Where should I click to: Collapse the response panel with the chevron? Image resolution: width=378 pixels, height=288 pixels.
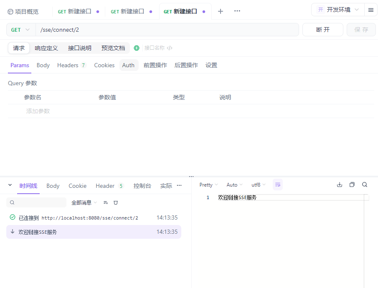tap(10, 185)
